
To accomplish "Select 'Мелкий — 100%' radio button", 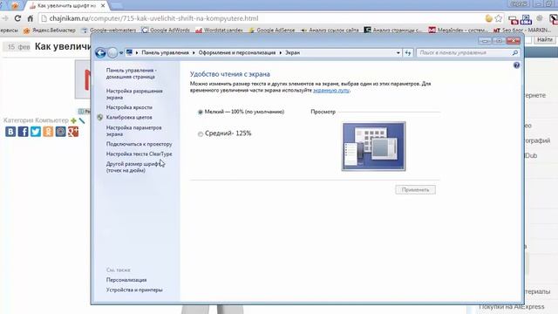I will [x=201, y=113].
